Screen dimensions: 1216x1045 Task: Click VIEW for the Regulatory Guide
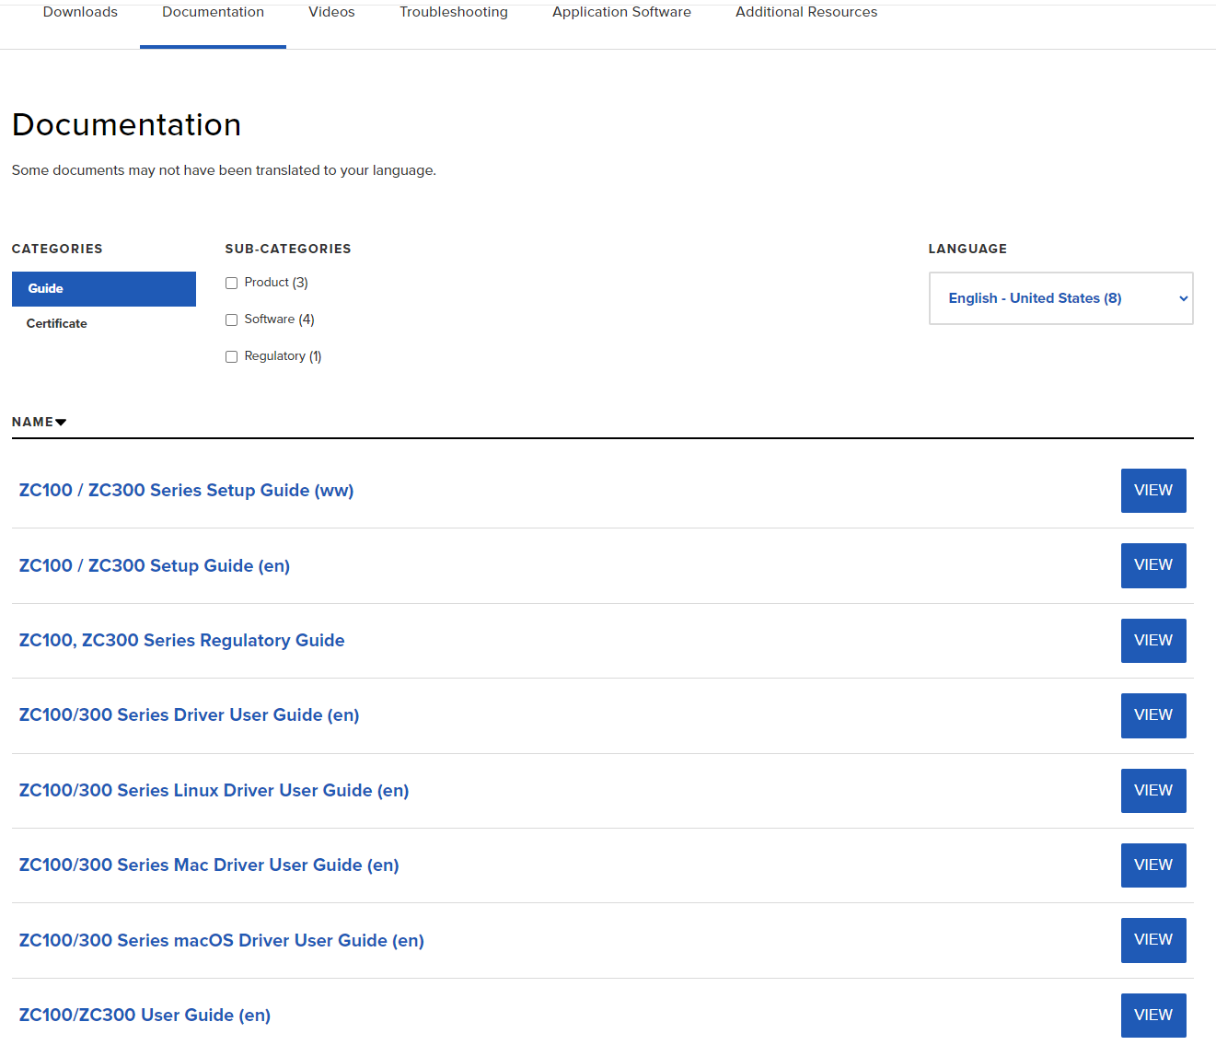(x=1153, y=641)
